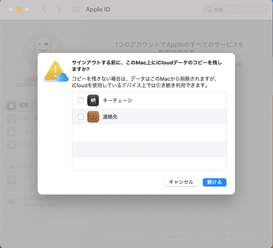The image size is (273, 248).
Task: Click the キーチェーン keychain app icon
Action: (x=93, y=100)
